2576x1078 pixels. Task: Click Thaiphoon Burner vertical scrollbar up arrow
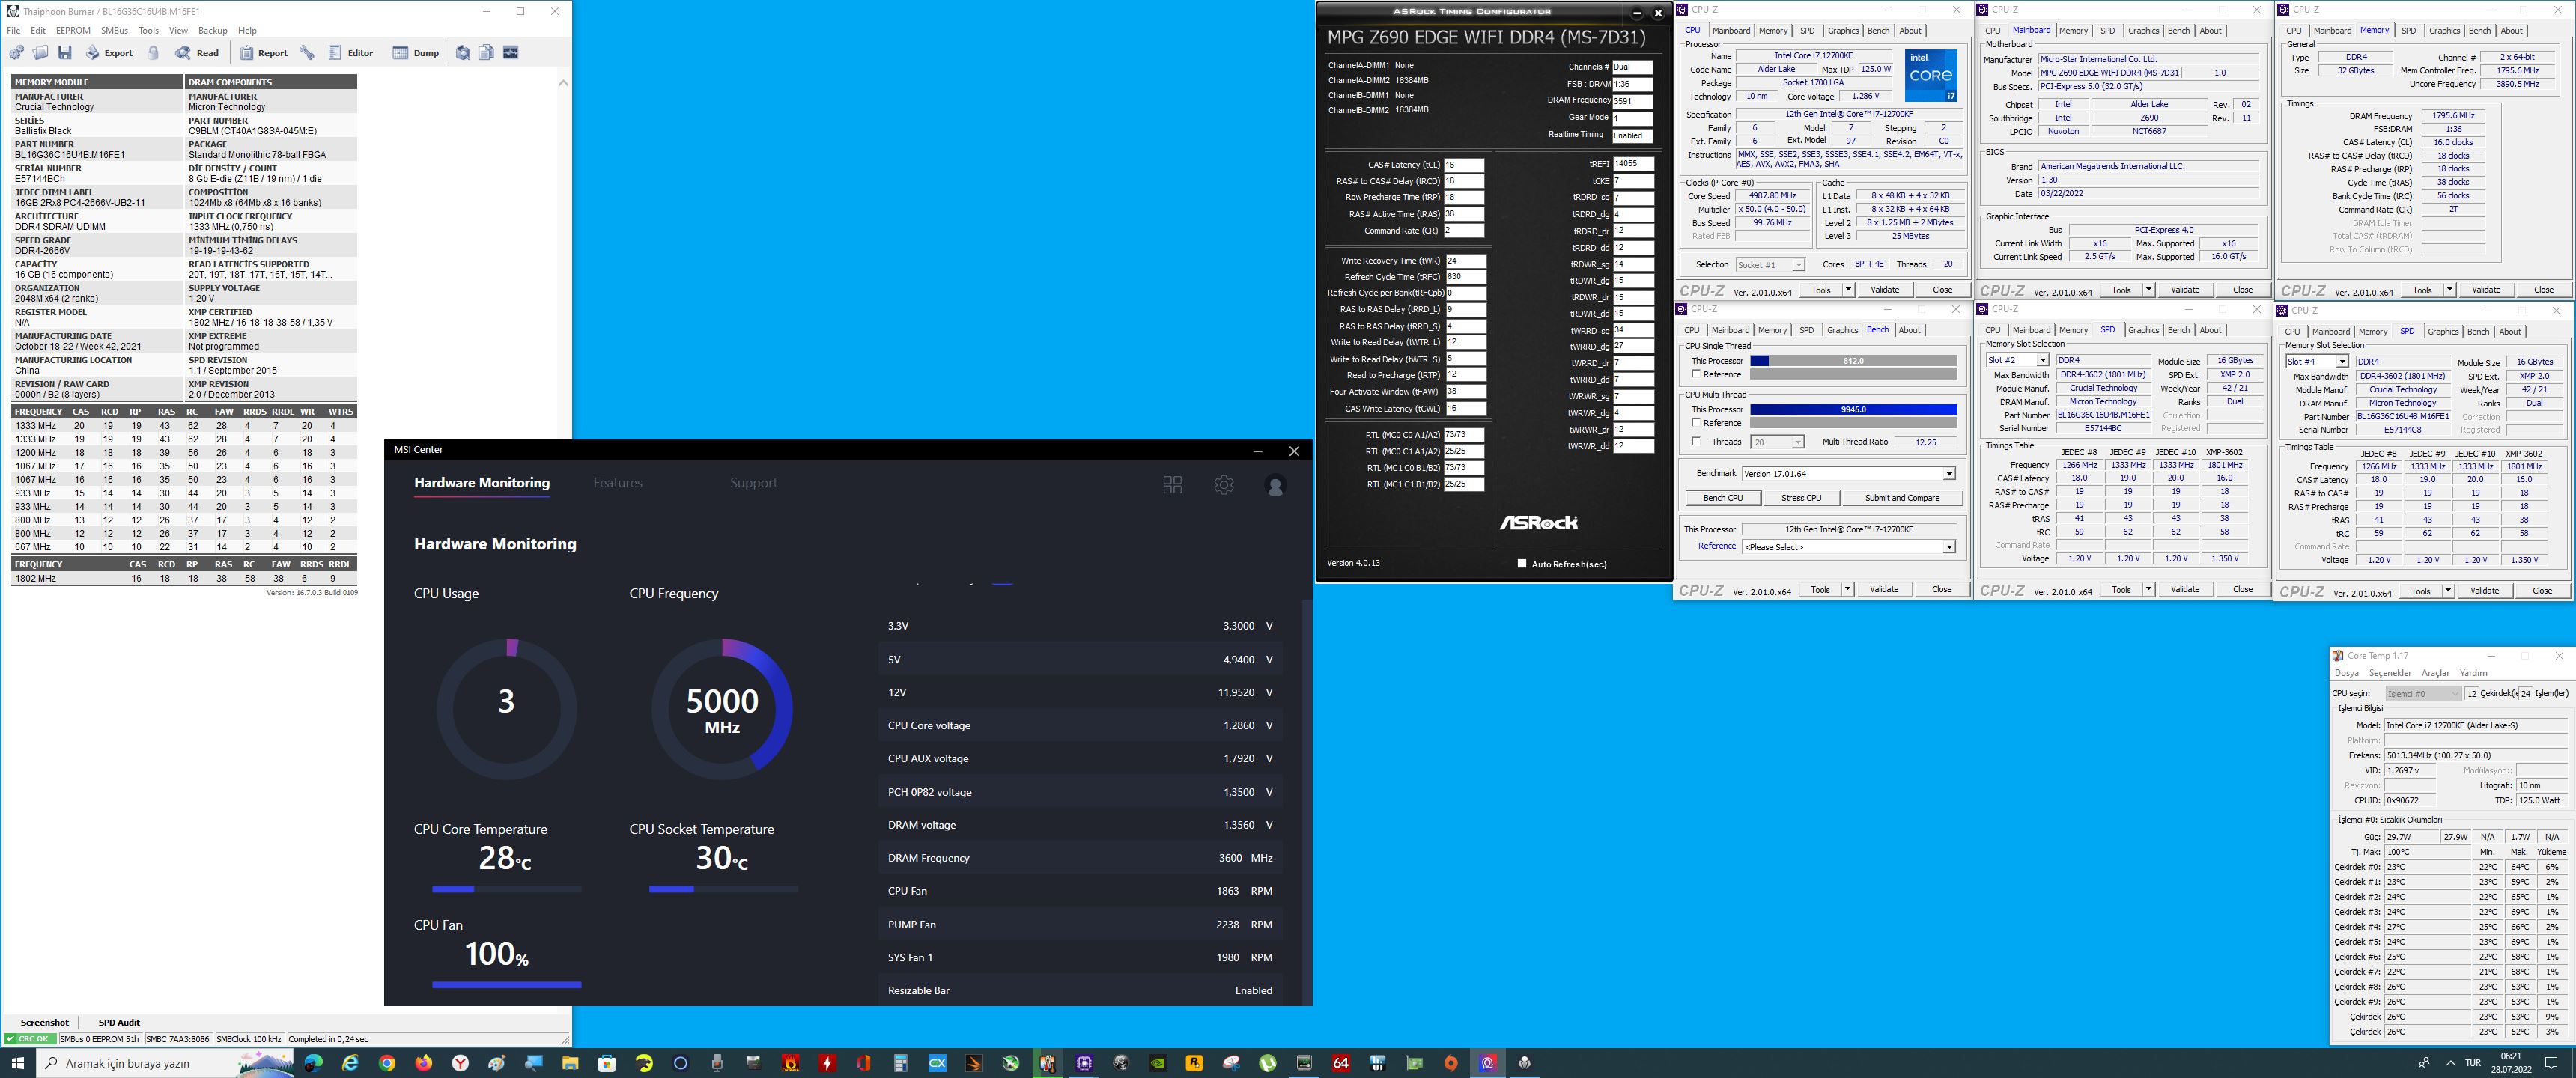(563, 83)
